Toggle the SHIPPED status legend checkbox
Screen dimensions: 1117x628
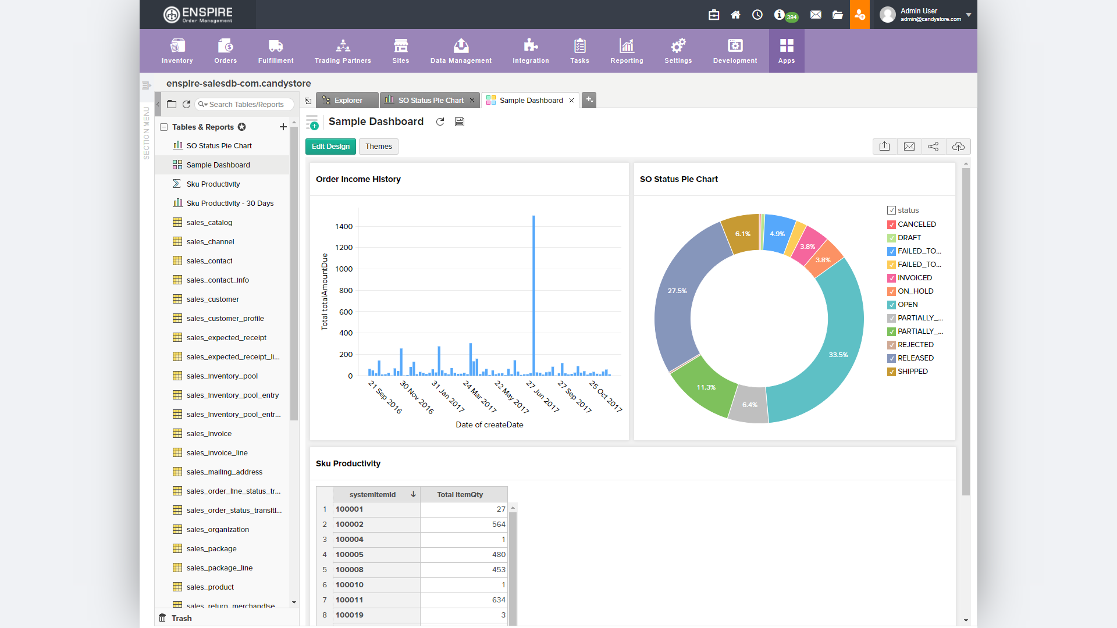(891, 372)
